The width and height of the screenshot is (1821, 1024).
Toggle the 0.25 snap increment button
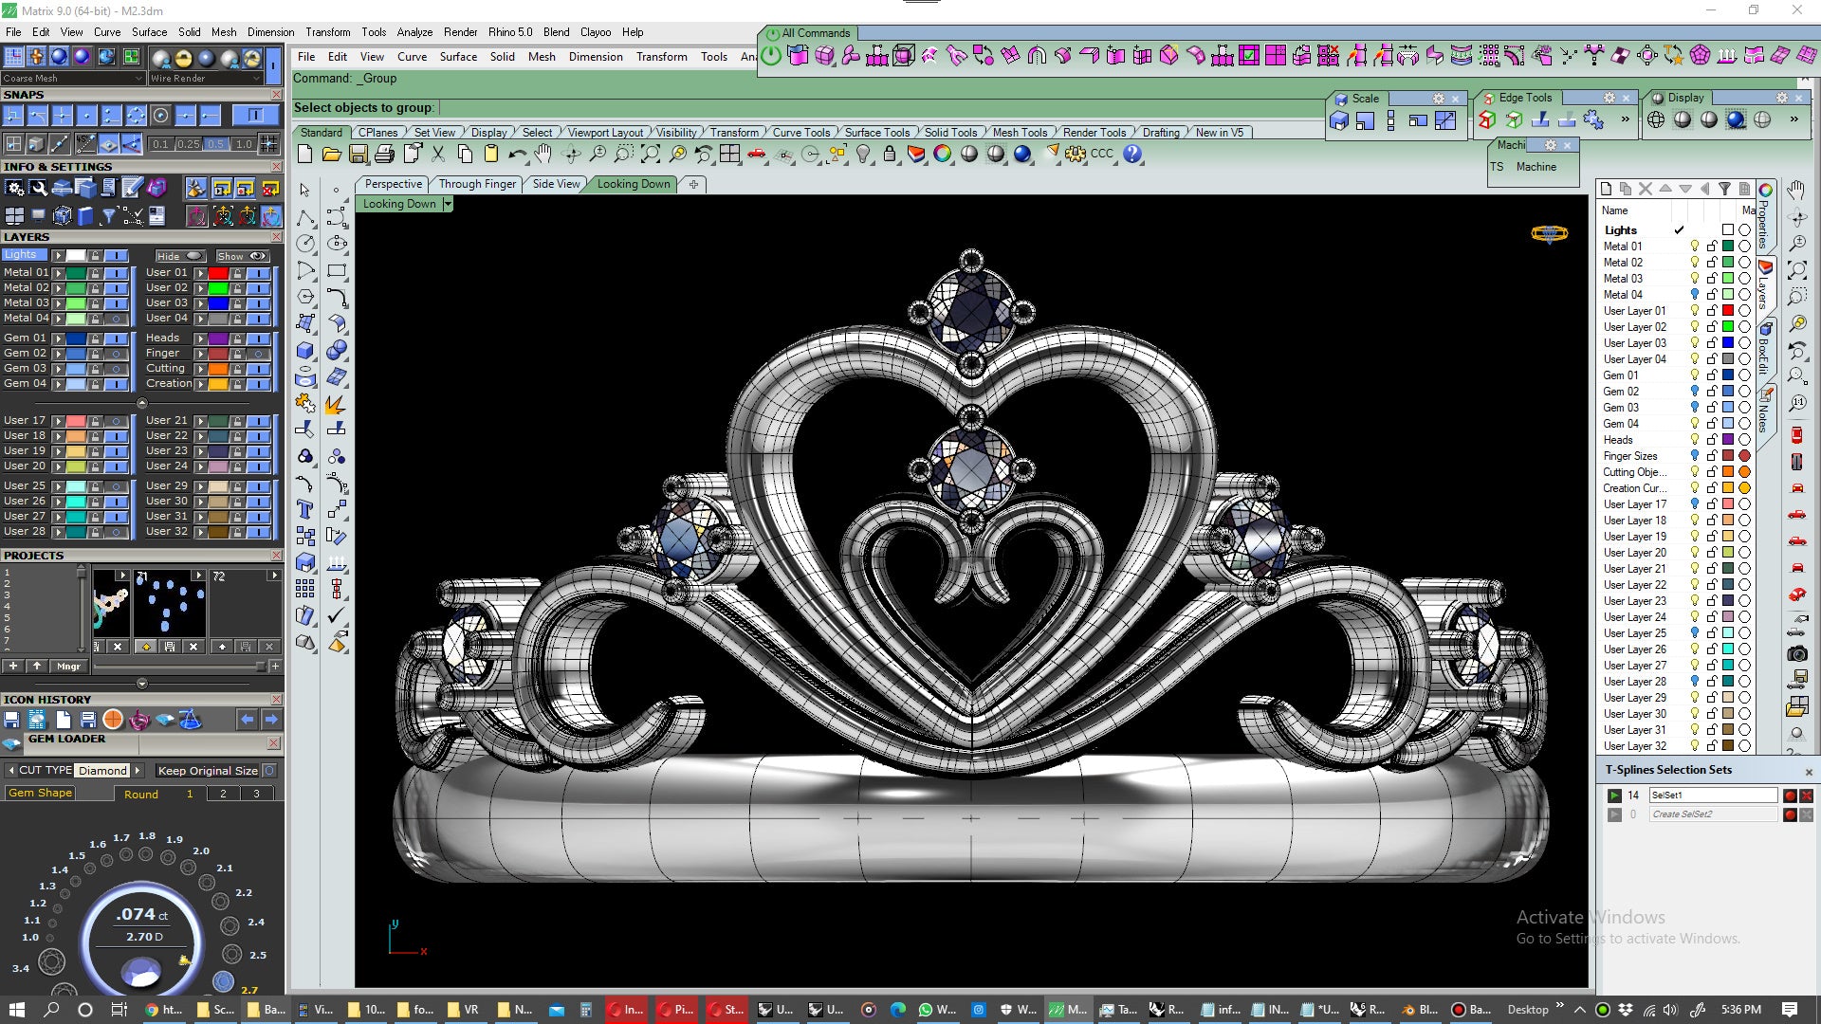click(x=189, y=144)
